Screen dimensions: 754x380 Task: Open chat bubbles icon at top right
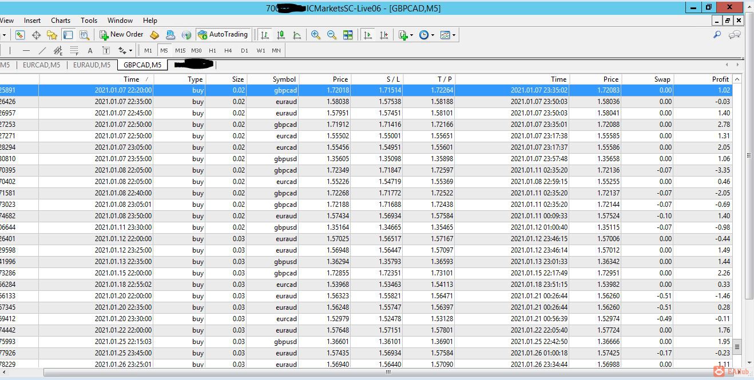pos(735,35)
